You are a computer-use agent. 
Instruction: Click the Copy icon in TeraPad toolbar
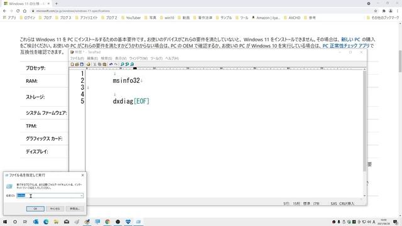(x=99, y=64)
